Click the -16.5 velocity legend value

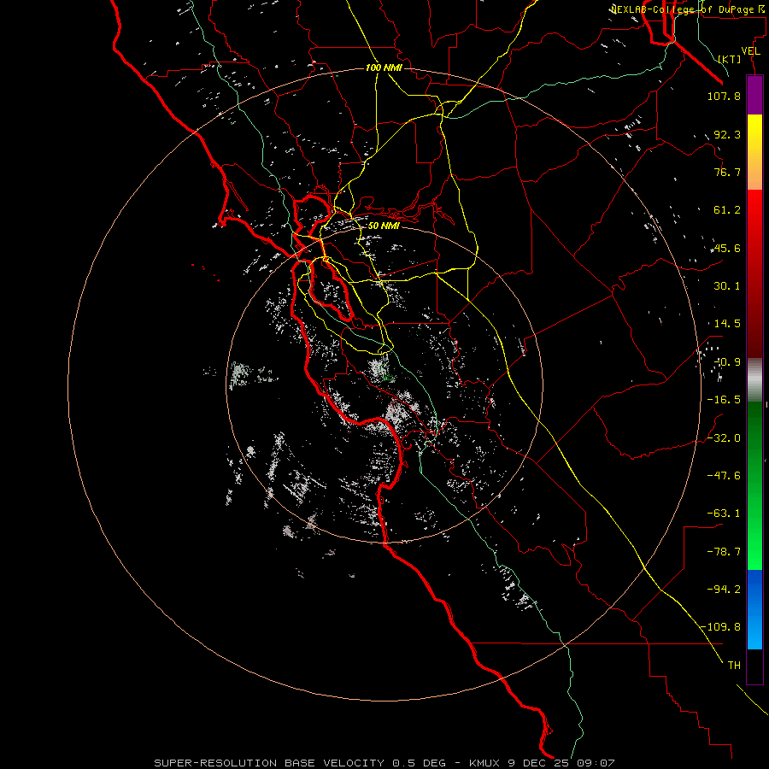tap(724, 400)
